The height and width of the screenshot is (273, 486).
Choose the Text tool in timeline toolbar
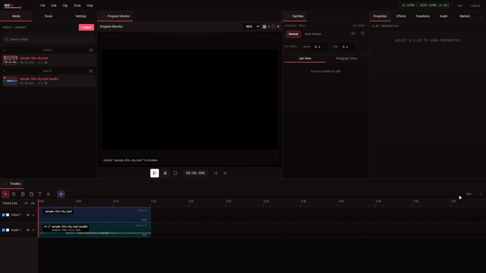click(x=40, y=194)
